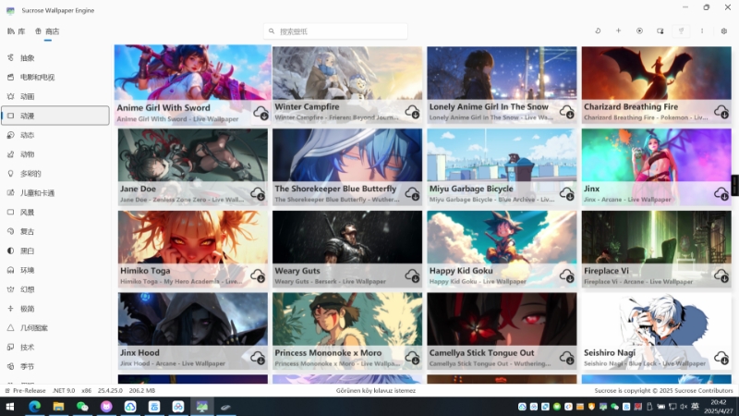Open the settings gear icon
The image size is (739, 416).
[x=724, y=31]
